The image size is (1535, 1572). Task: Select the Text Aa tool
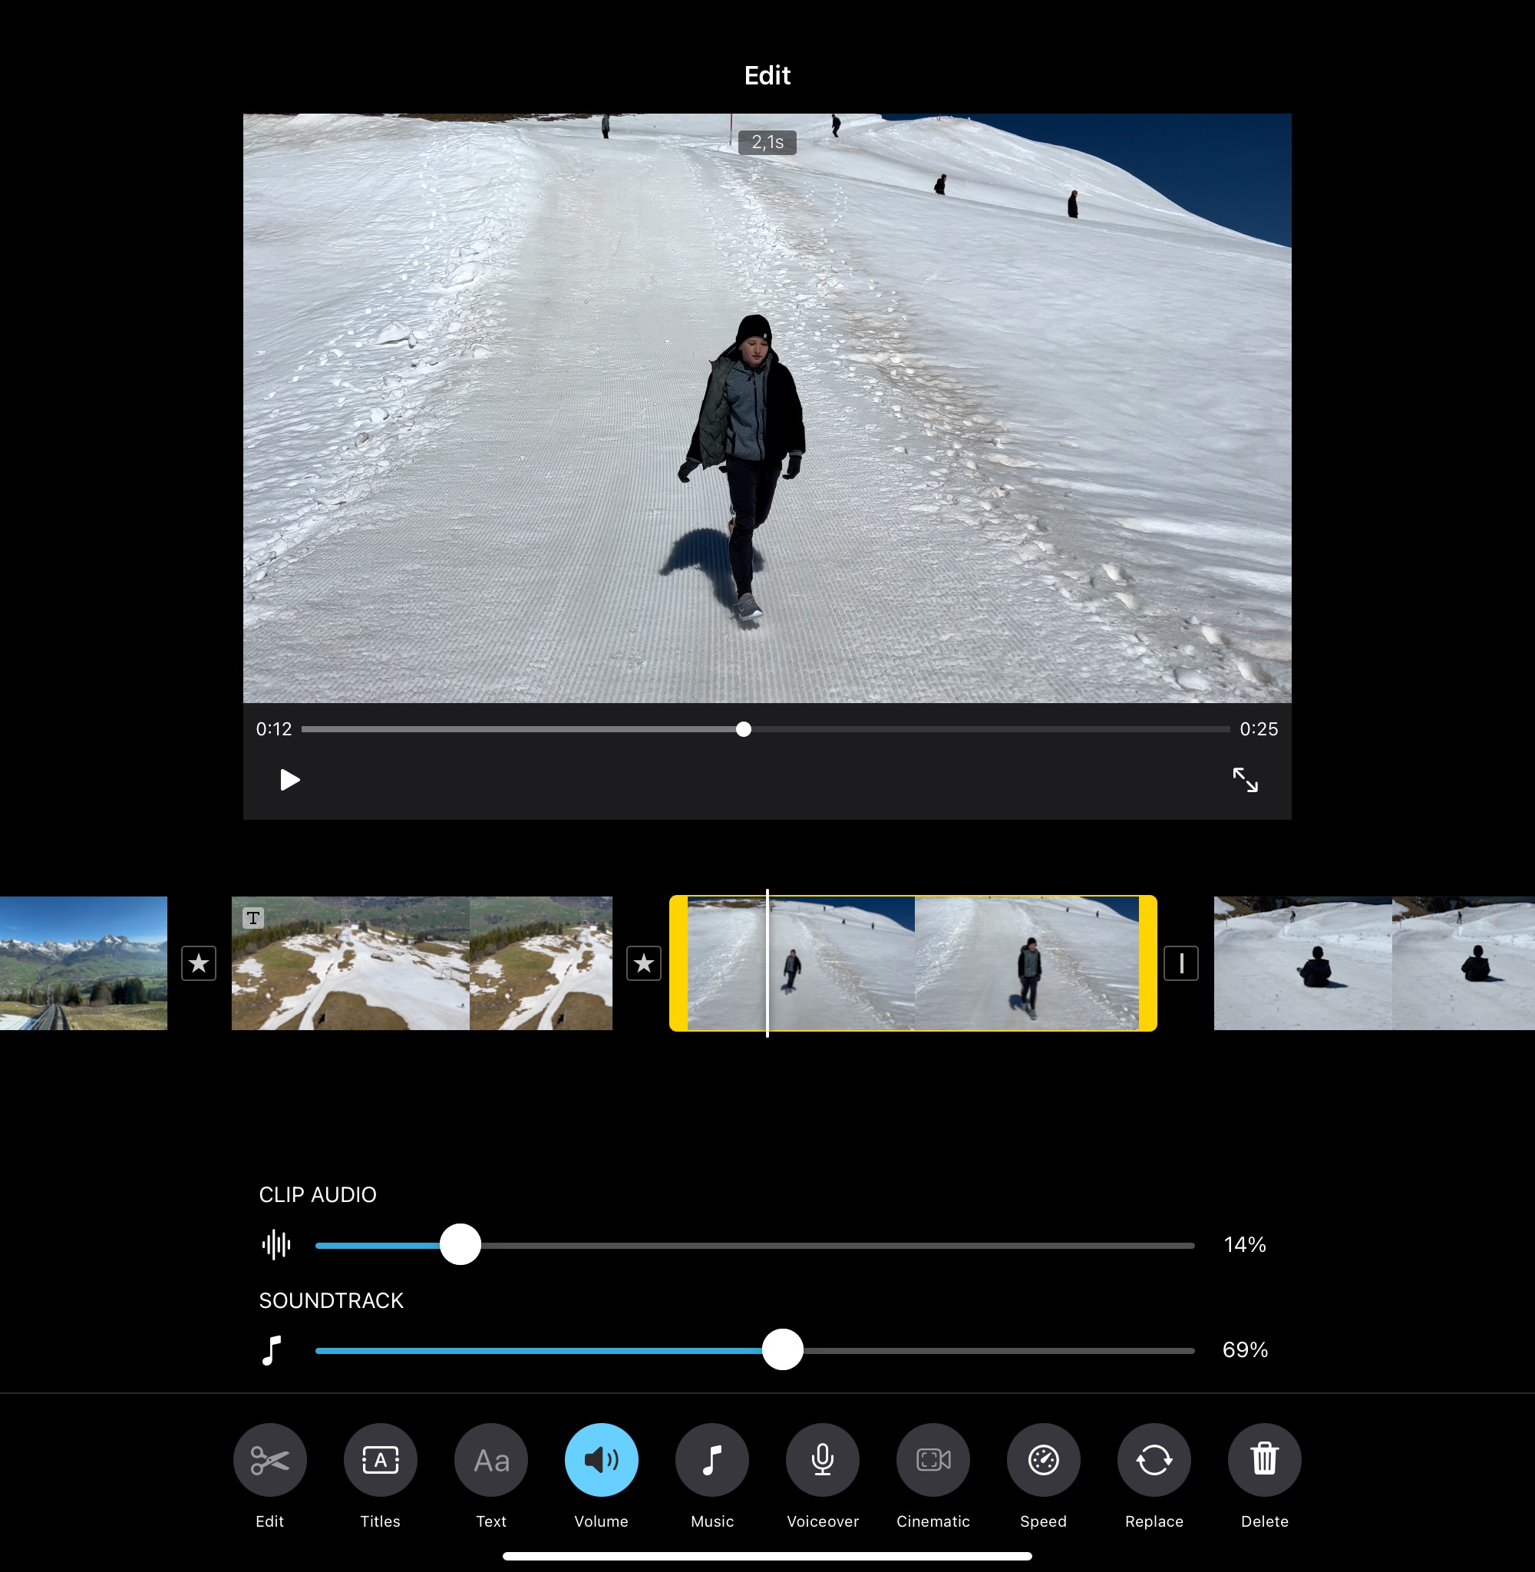(491, 1459)
